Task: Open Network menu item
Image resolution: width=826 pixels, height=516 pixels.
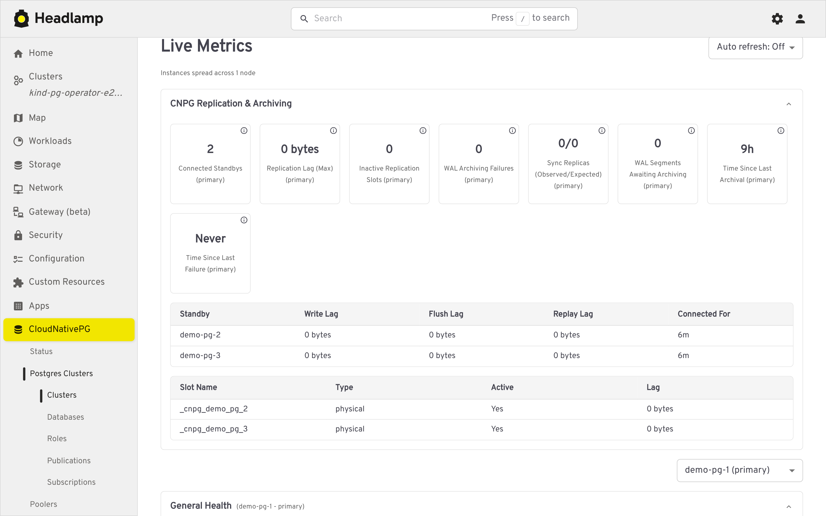Action: pos(69,188)
